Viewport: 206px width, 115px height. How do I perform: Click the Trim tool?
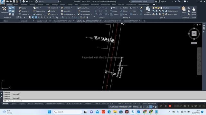[x=133, y=8]
